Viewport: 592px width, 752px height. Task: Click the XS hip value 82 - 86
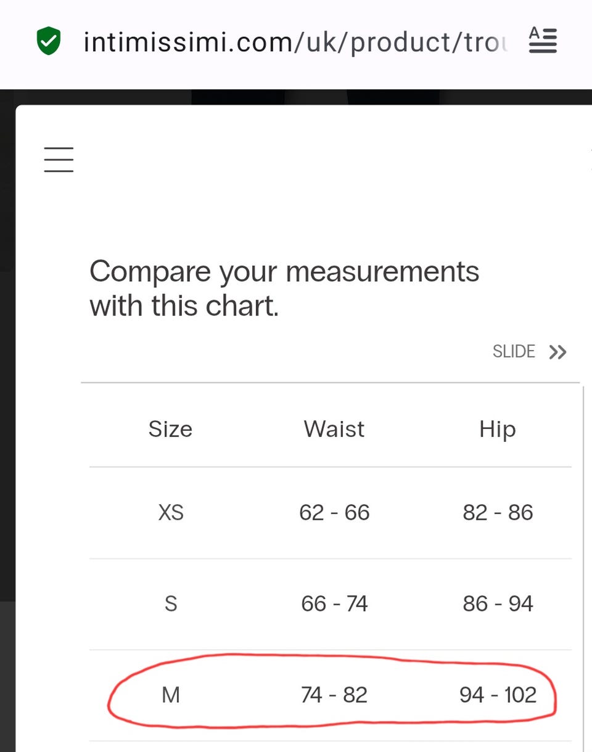[x=498, y=512]
